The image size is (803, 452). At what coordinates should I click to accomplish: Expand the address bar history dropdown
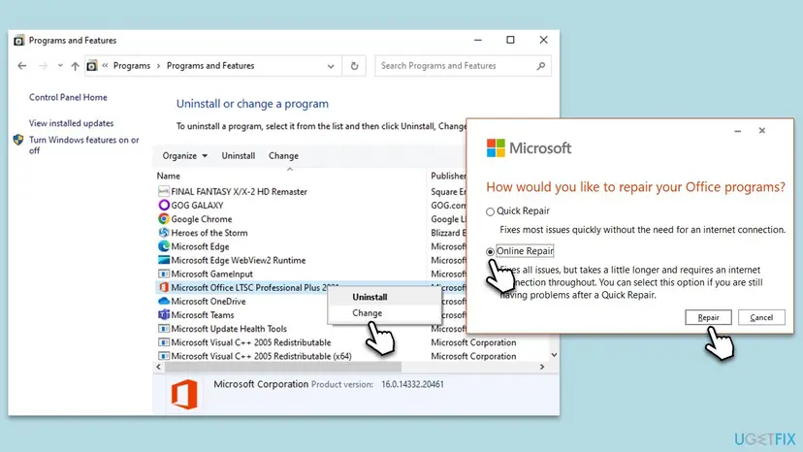tap(331, 66)
